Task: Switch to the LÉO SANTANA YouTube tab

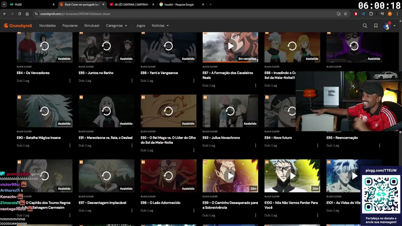Action: point(132,4)
